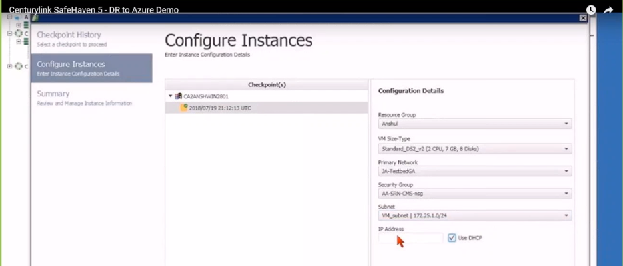Click the Checkpoint(s) column header
Image resolution: width=623 pixels, height=266 pixels.
267,85
